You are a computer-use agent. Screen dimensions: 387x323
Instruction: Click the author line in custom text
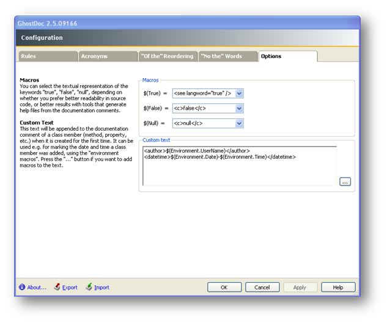pyautogui.click(x=197, y=151)
